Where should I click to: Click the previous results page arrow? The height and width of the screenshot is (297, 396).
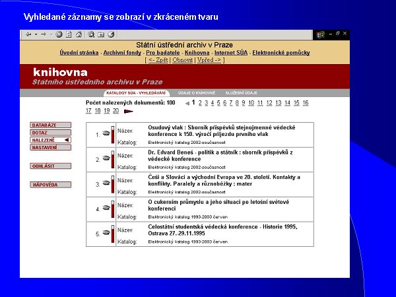(x=187, y=104)
